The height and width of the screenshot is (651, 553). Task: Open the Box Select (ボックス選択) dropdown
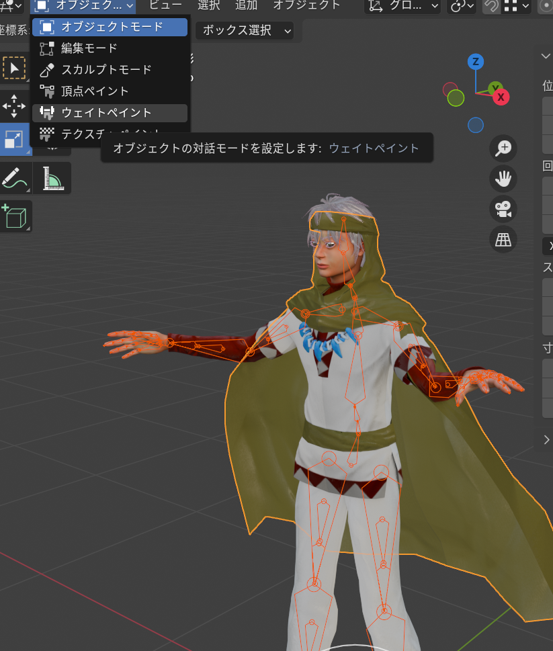[x=245, y=31]
